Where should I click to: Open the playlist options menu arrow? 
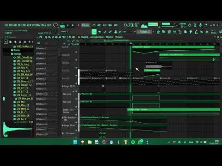(x=37, y=37)
